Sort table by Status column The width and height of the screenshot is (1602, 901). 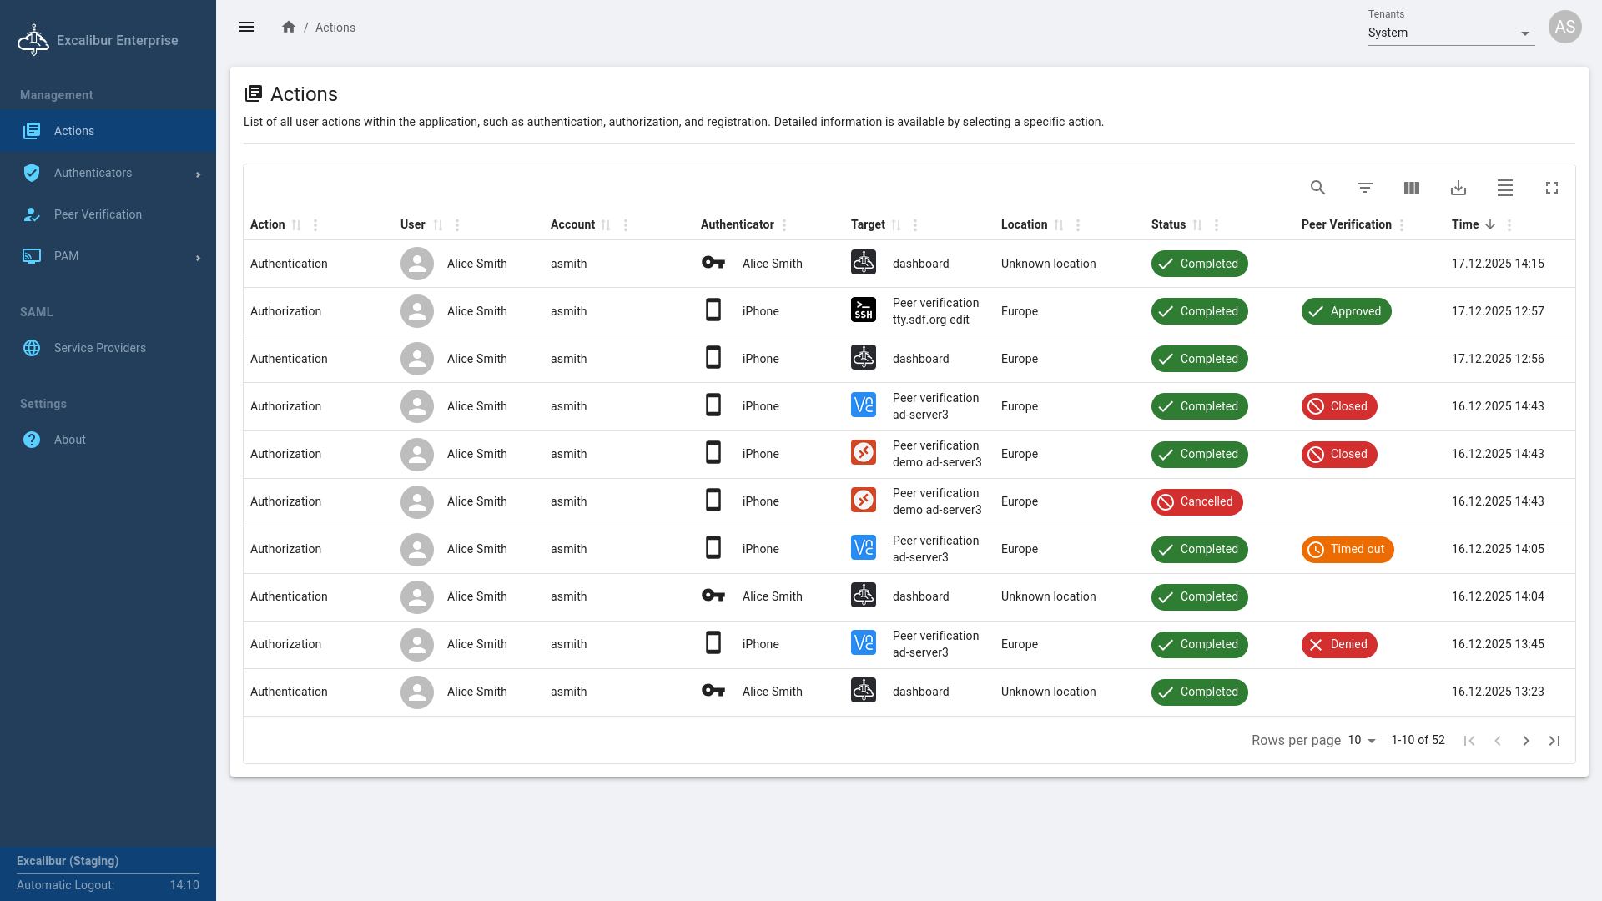pos(1197,225)
